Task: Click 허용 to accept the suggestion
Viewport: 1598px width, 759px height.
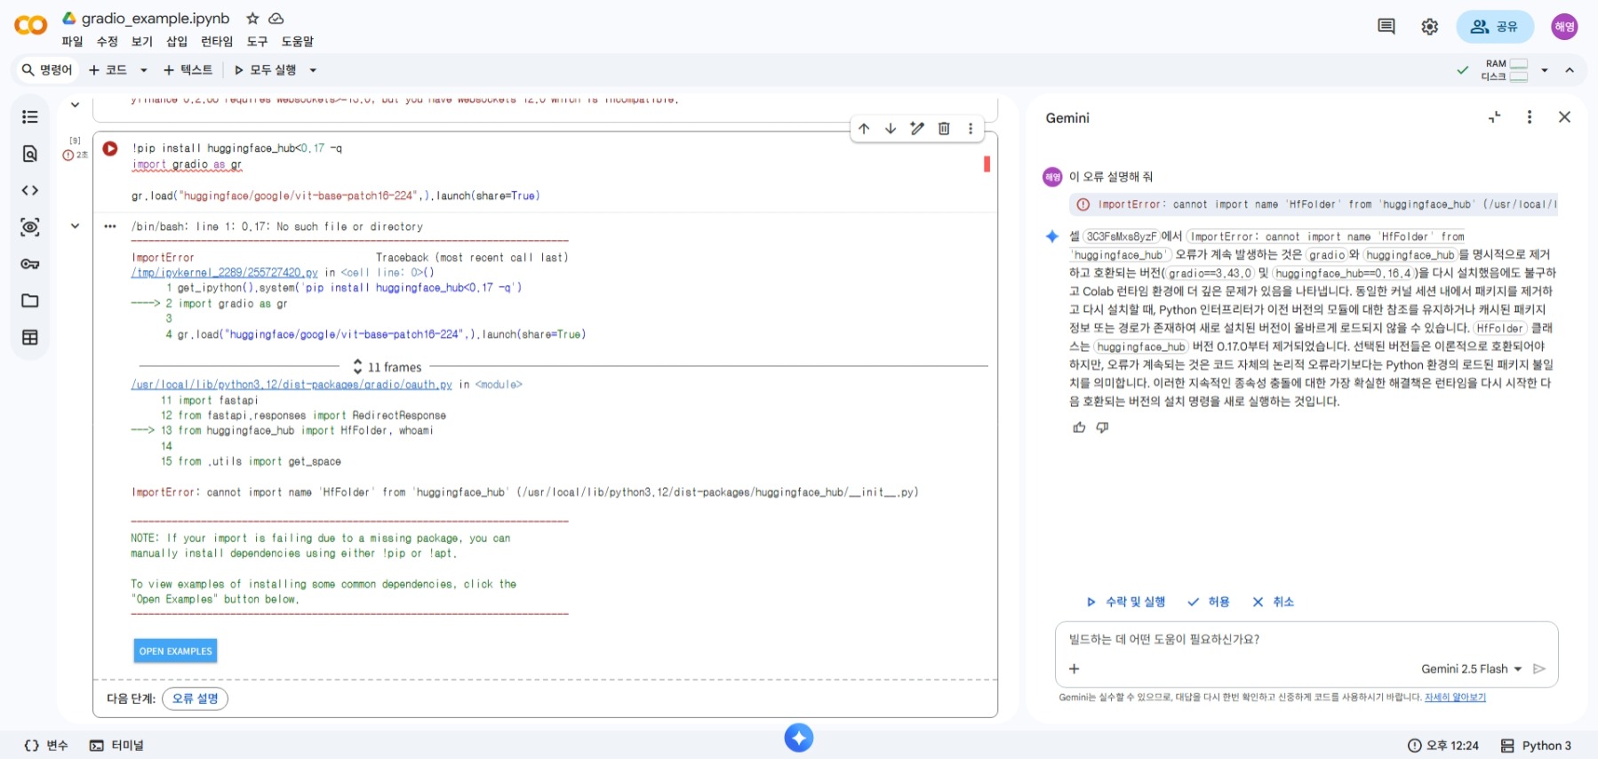Action: tap(1209, 602)
